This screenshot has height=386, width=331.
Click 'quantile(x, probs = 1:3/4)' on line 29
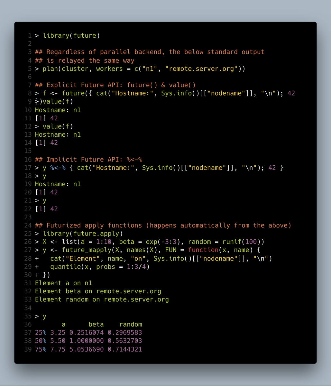pyautogui.click(x=100, y=267)
